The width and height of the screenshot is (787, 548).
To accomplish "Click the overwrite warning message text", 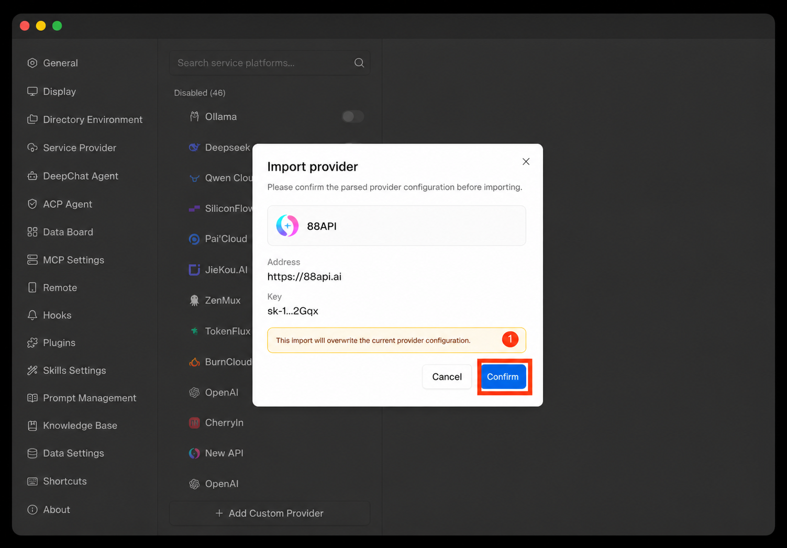I will (x=373, y=340).
